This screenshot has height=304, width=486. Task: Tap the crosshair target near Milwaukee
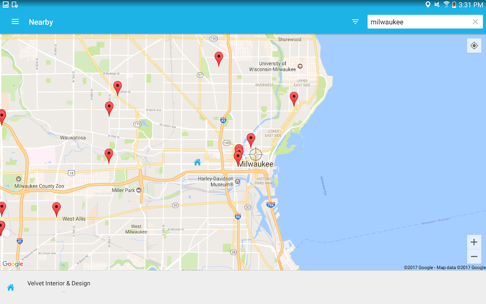point(256,154)
